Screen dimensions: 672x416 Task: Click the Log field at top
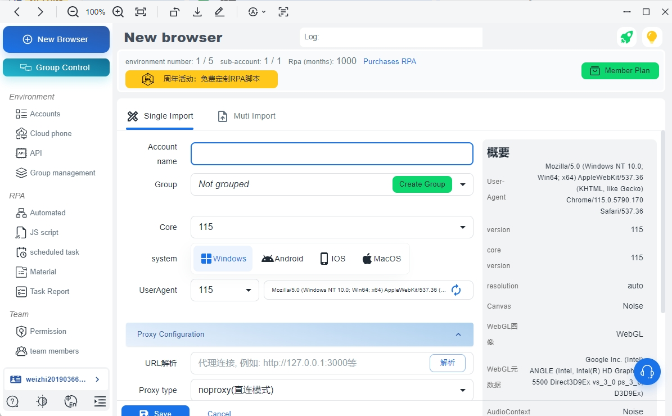click(391, 37)
